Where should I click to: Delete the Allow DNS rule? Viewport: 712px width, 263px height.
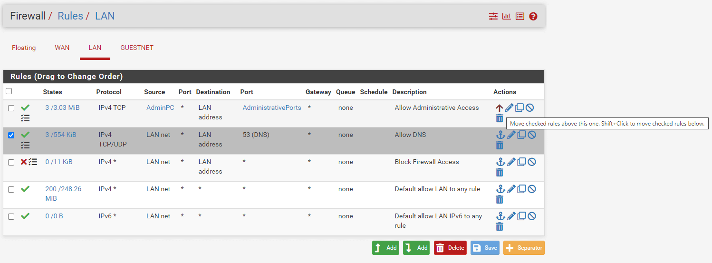[500, 146]
